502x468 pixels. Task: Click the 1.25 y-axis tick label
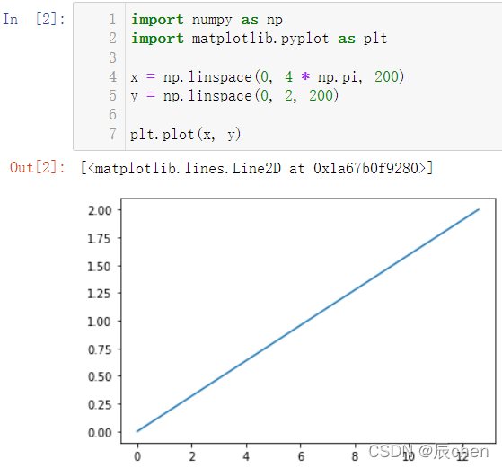pyautogui.click(x=100, y=294)
